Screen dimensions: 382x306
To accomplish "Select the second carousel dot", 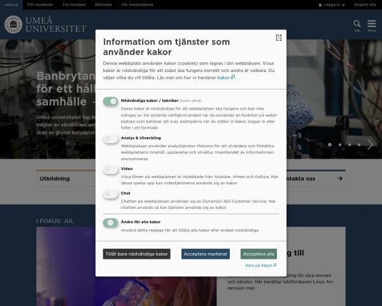I will [340, 145].
